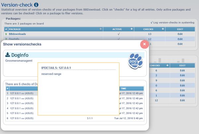Toggle the active checkmark for BBdownloads

click(118, 34)
